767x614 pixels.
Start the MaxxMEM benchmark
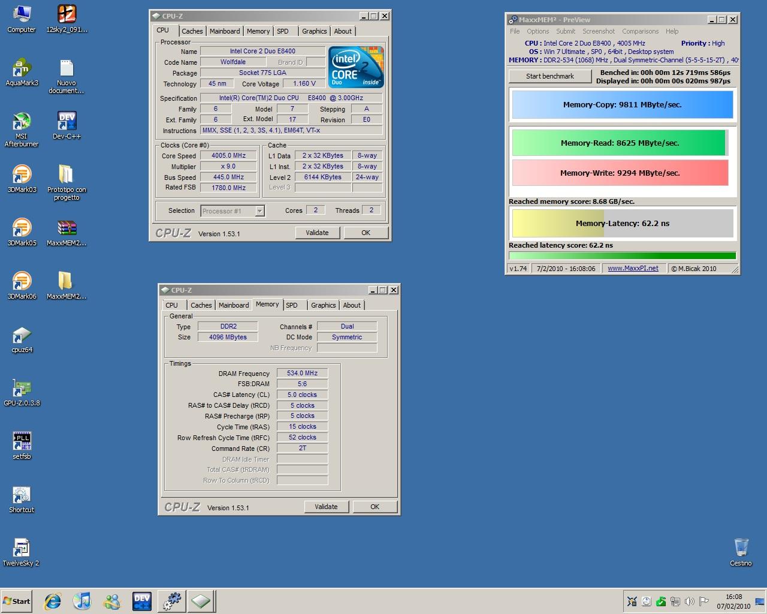tap(550, 76)
